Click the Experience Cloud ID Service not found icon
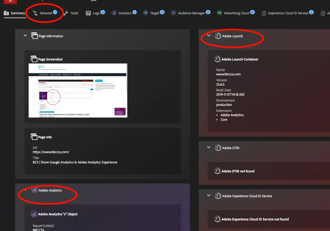The width and height of the screenshot is (330, 231). [217, 219]
